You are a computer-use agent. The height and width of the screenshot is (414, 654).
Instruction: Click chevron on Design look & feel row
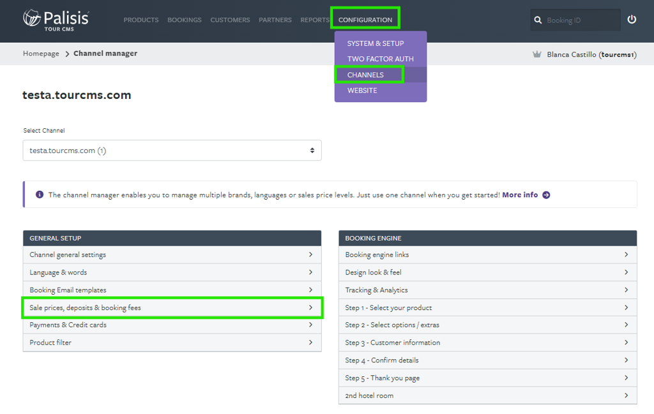point(627,272)
